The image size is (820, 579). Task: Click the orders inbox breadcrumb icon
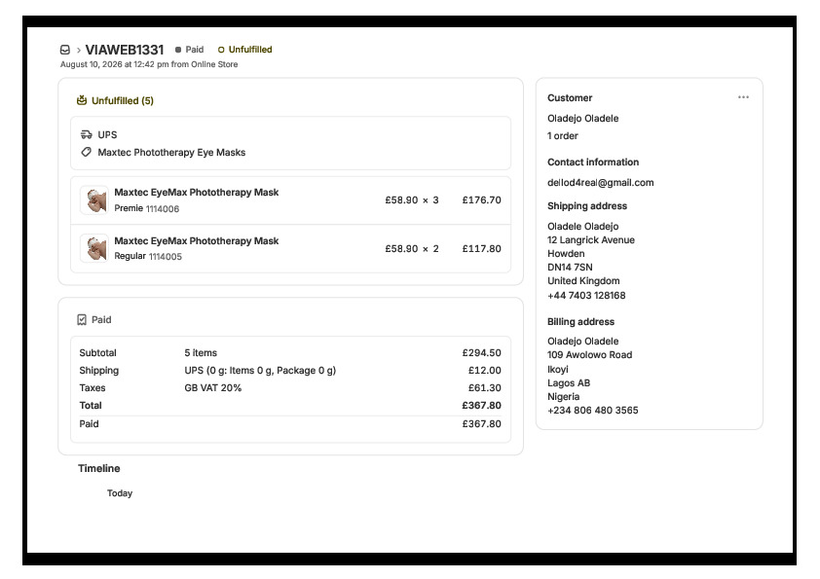65,50
